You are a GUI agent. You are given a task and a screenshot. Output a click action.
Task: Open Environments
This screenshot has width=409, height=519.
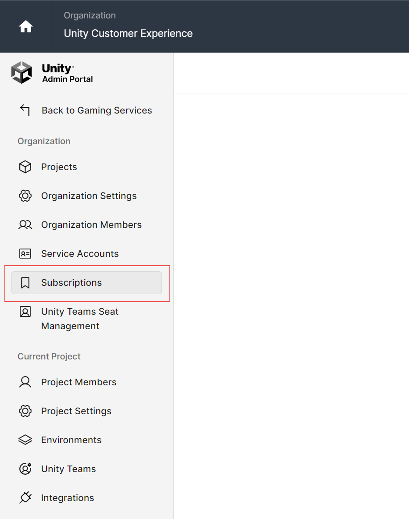point(71,440)
